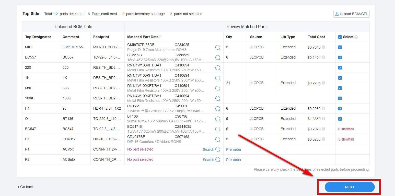The width and height of the screenshot is (395, 196).
Task: Click the magnifier icon in the MIC row
Action: [x=218, y=47]
